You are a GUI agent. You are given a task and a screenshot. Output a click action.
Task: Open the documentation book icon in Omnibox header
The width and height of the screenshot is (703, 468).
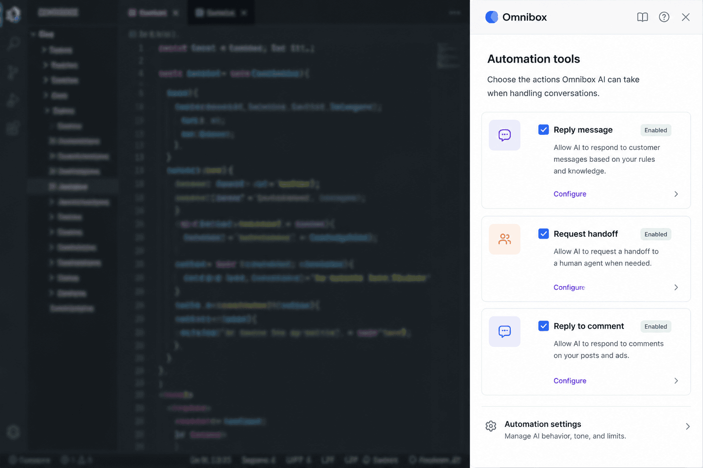pos(642,17)
